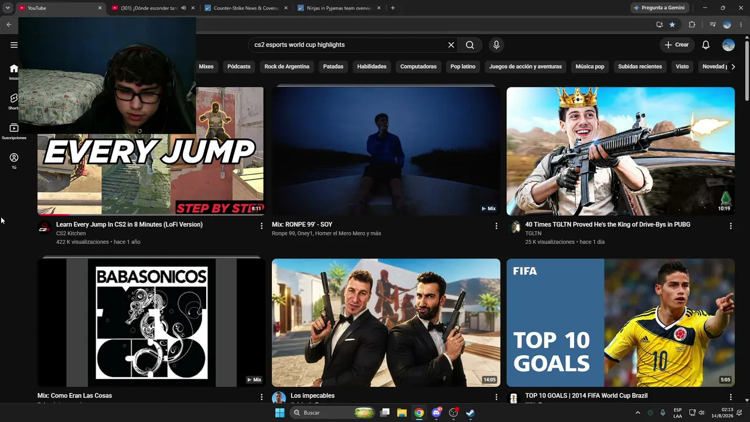Select the Música pop filter chip
This screenshot has height=422, width=750.
[x=590, y=66]
